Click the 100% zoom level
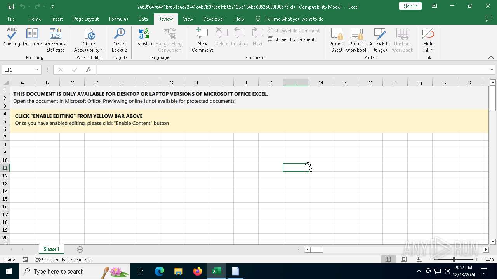 (x=488, y=260)
